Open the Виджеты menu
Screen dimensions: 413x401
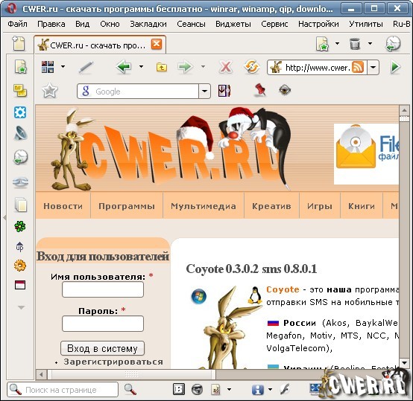(x=233, y=24)
